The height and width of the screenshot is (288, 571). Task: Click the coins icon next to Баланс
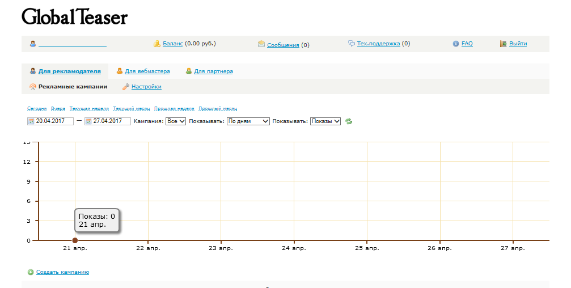pyautogui.click(x=157, y=44)
